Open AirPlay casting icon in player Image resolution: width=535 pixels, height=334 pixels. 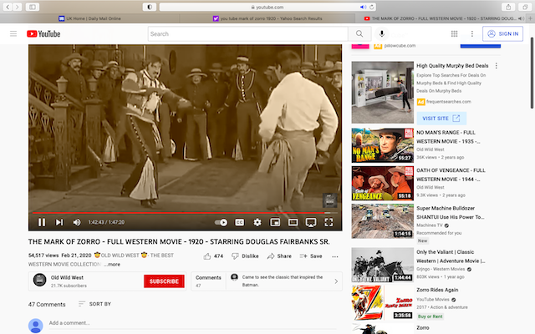tap(310, 223)
